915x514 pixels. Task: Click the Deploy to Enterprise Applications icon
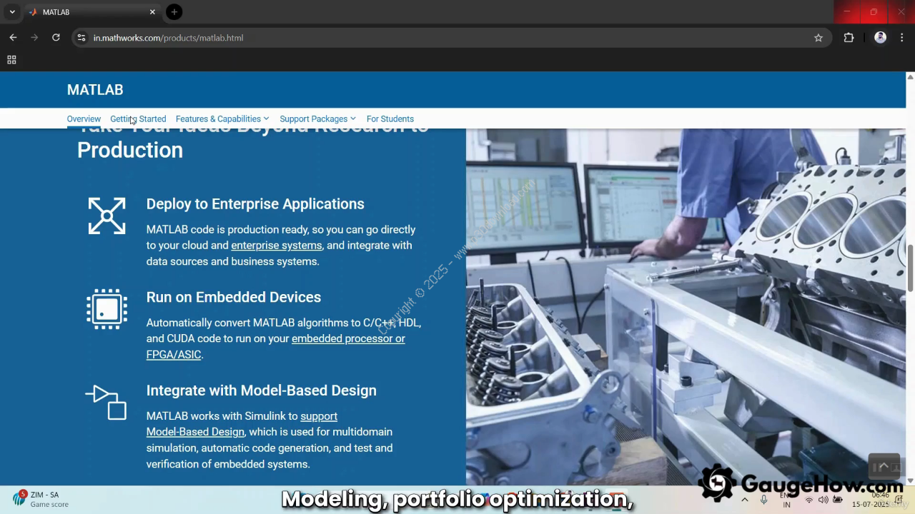(x=107, y=216)
